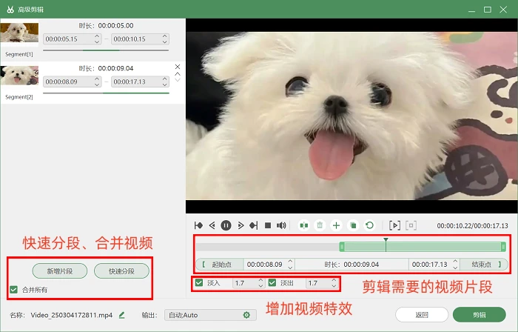Pause the video playback
518x332 pixels.
(226, 225)
